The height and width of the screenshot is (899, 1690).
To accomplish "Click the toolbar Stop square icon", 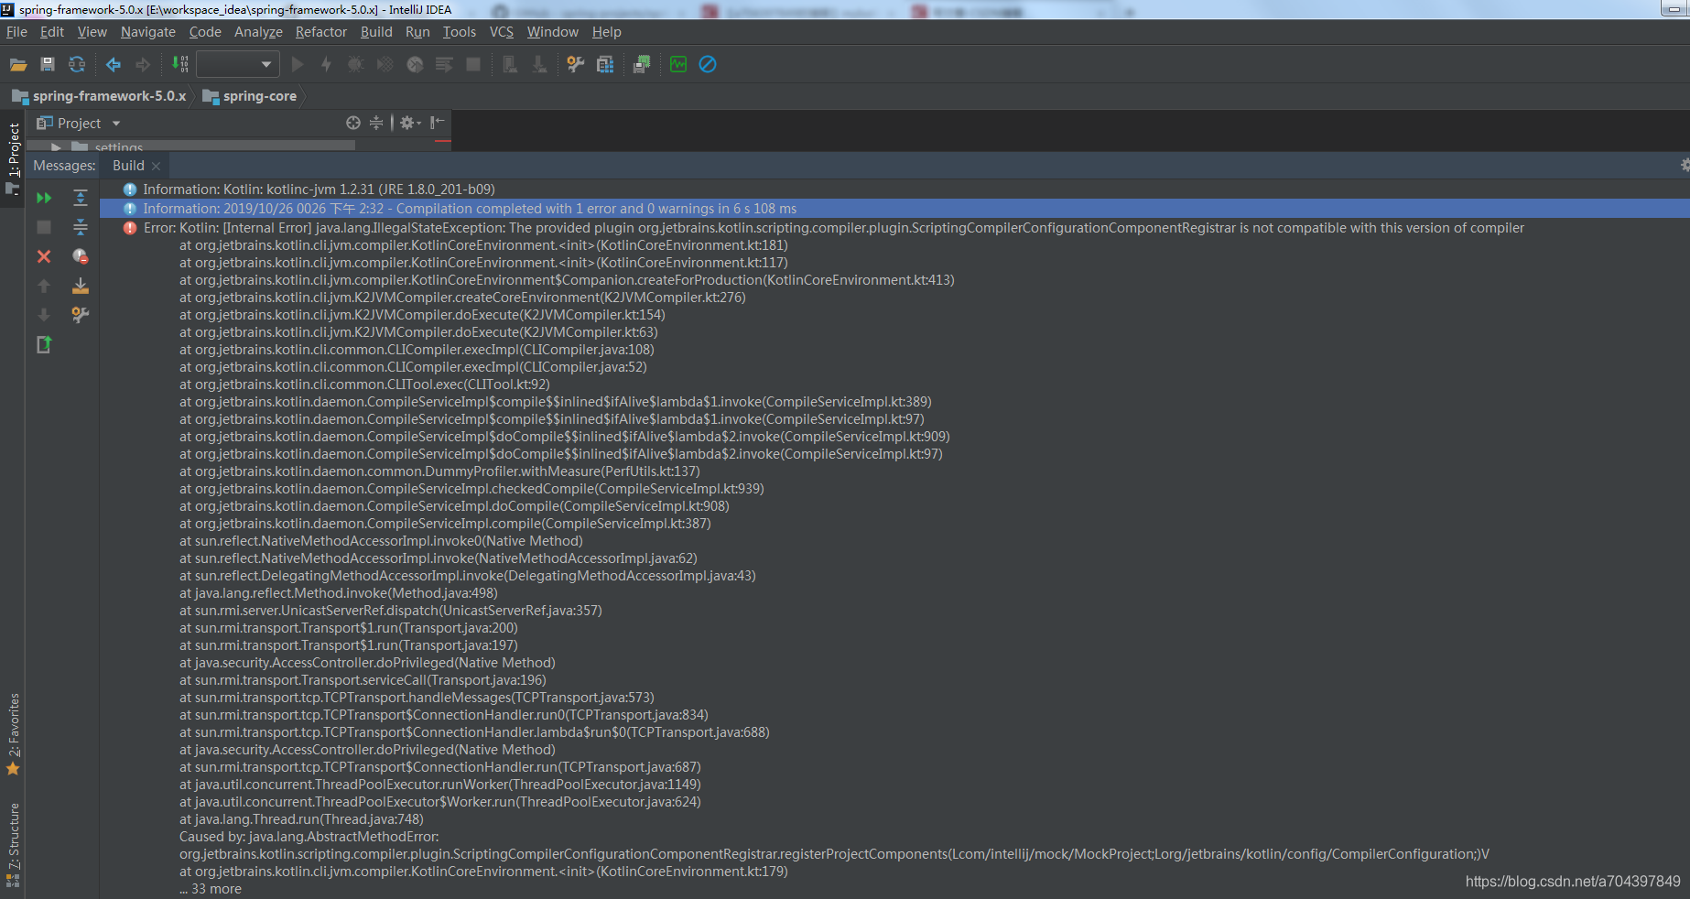I will click(473, 65).
